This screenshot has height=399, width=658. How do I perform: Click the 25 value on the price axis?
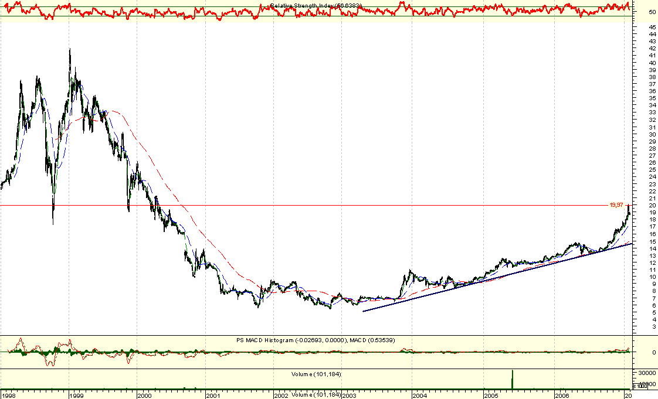pyautogui.click(x=653, y=170)
